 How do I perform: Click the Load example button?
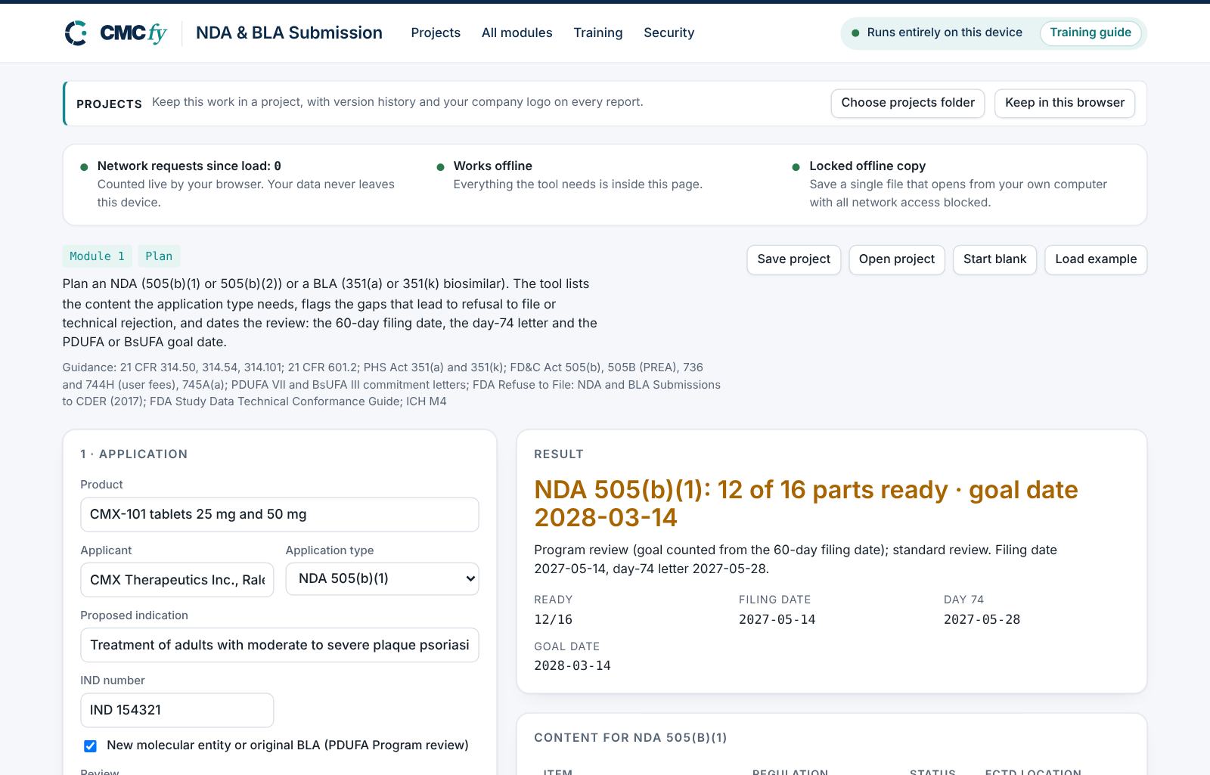(1096, 259)
